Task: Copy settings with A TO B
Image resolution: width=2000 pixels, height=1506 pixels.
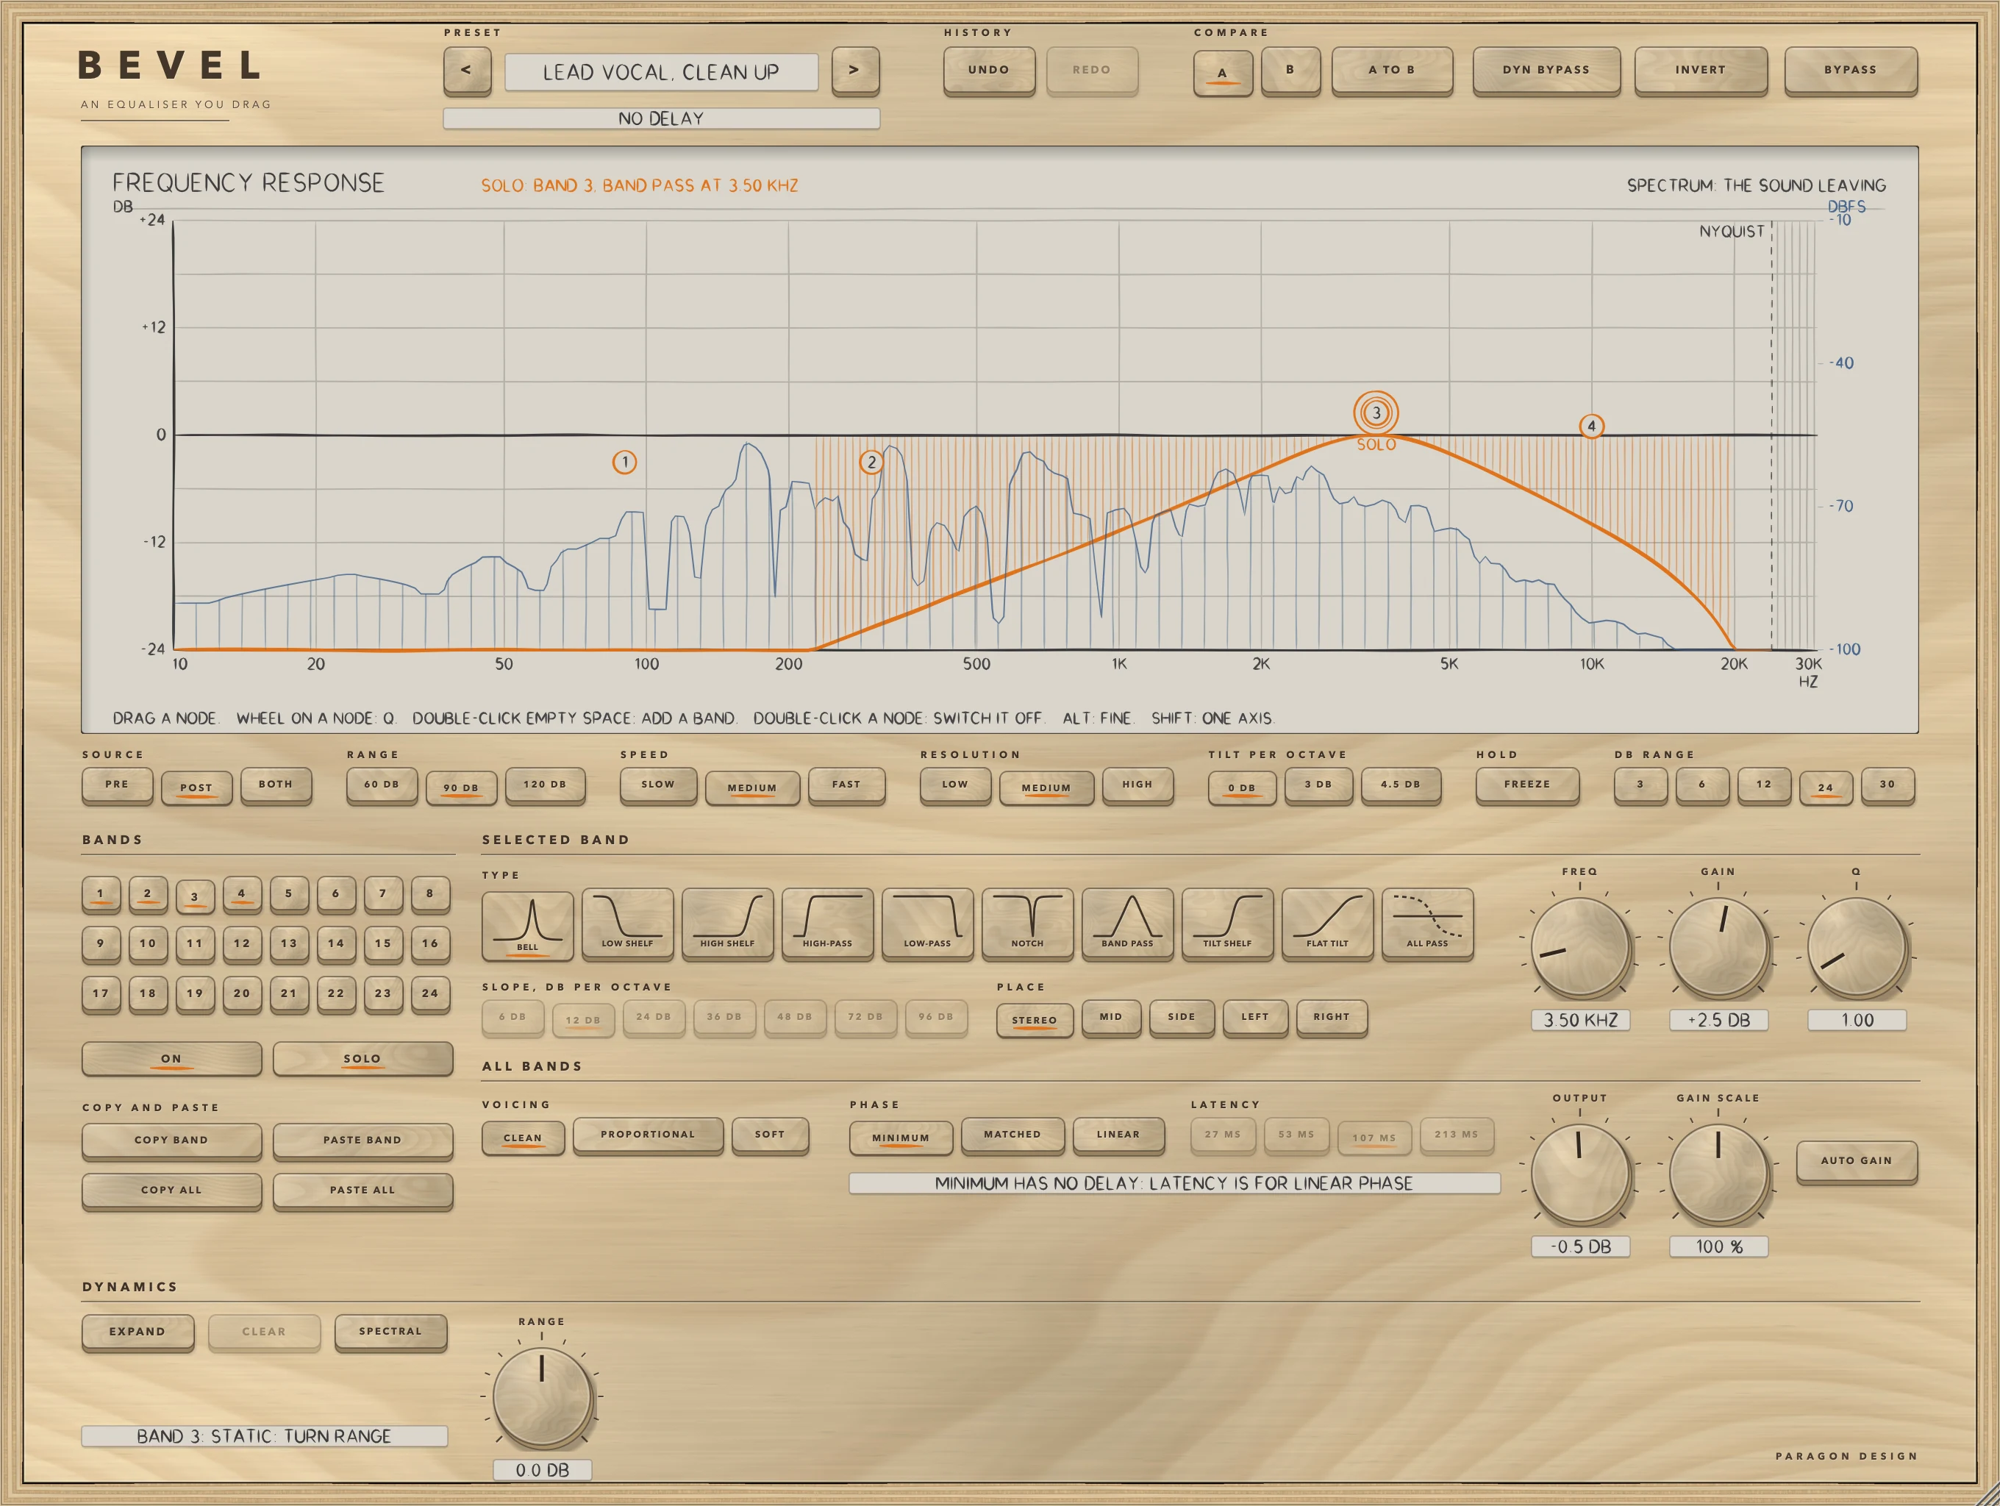Action: coord(1391,71)
